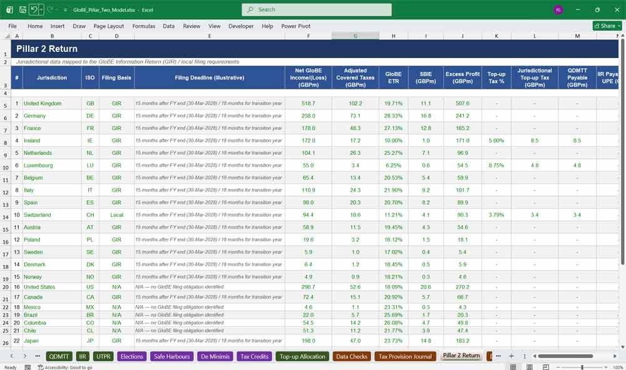The width and height of the screenshot is (626, 370).
Task: Switch to the Top-up Allocation sheet tab
Action: tap(302, 356)
